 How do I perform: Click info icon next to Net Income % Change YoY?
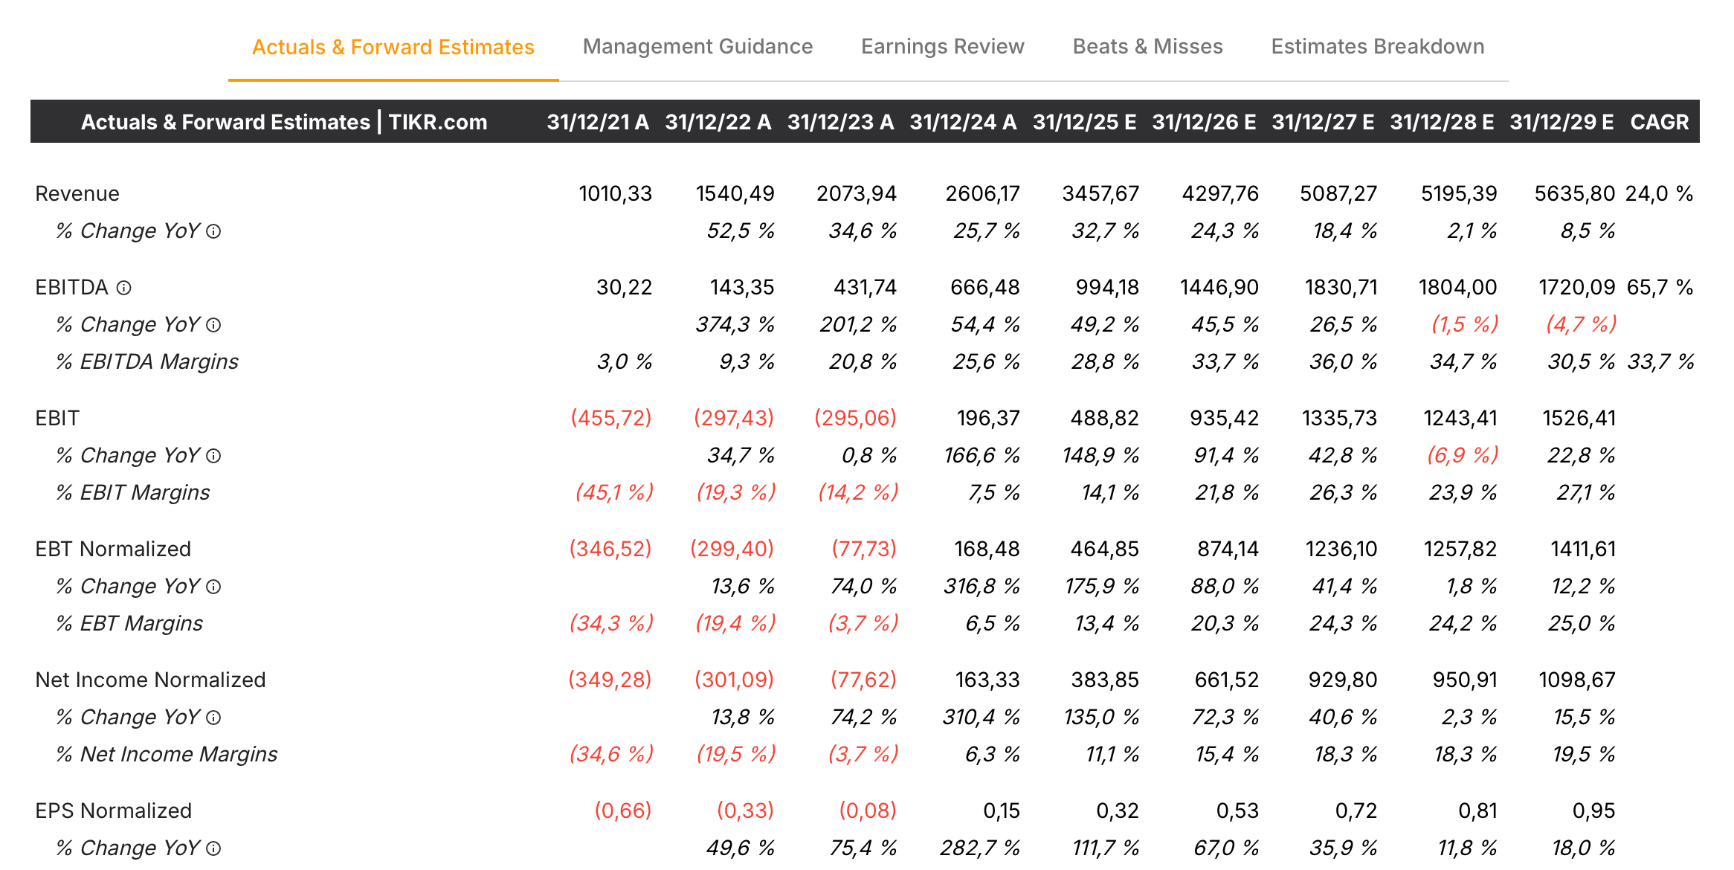point(213,718)
